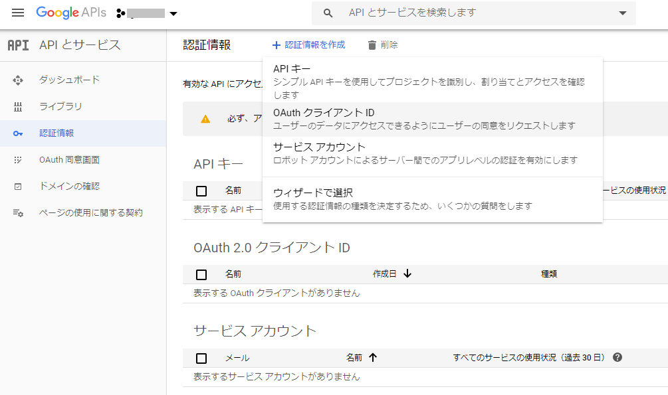Open ページの使用に関する契約 in the sidebar
668x395 pixels.
click(91, 212)
